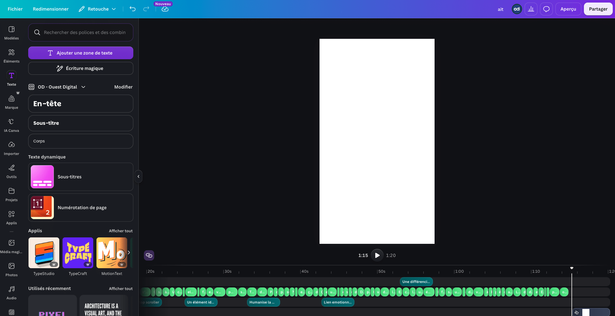Viewport: 615px width, 316px height.
Task: Open the Éléments sidebar panel
Action: click(x=12, y=56)
